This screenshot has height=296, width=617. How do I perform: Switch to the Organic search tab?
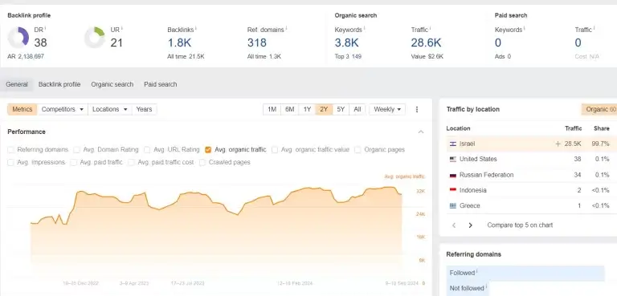pyautogui.click(x=112, y=84)
